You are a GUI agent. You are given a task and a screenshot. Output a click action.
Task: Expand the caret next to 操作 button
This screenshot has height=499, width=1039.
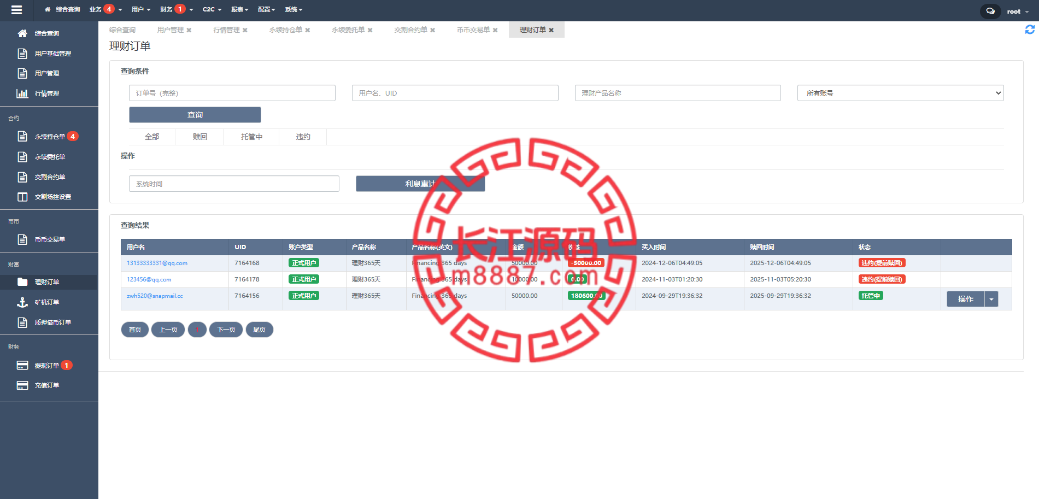pos(991,299)
